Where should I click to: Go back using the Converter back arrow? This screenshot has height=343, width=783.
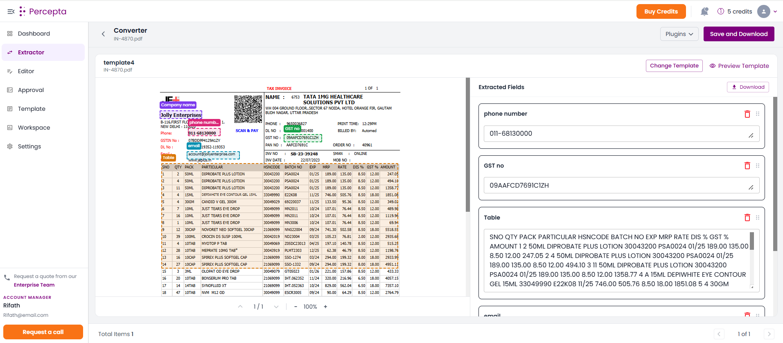tap(103, 34)
